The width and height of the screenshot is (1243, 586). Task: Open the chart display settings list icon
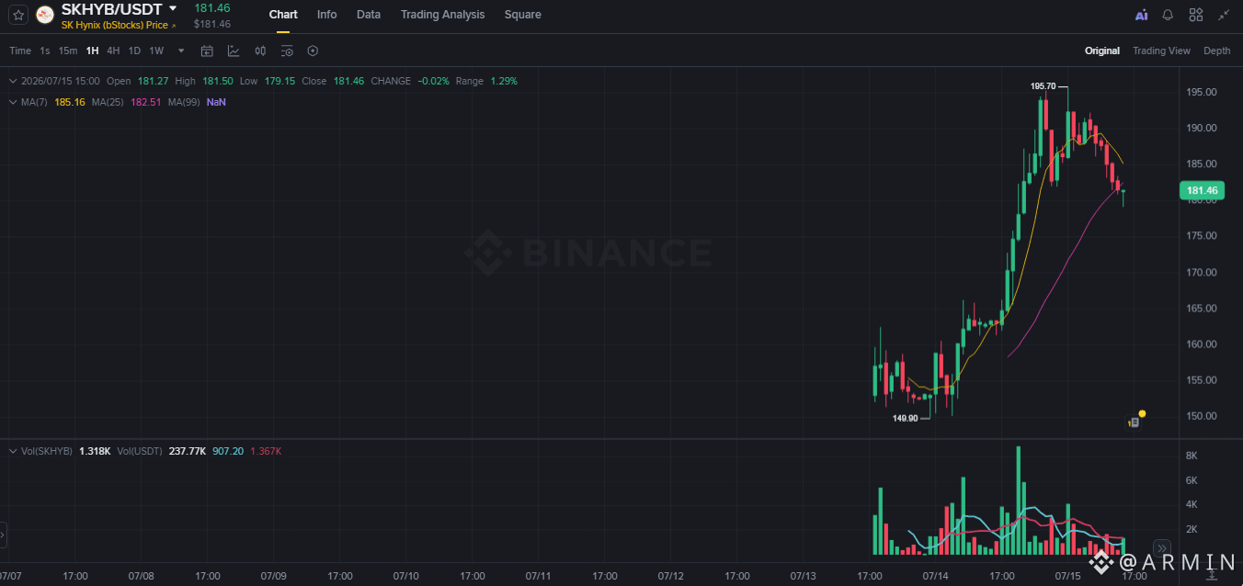(287, 51)
